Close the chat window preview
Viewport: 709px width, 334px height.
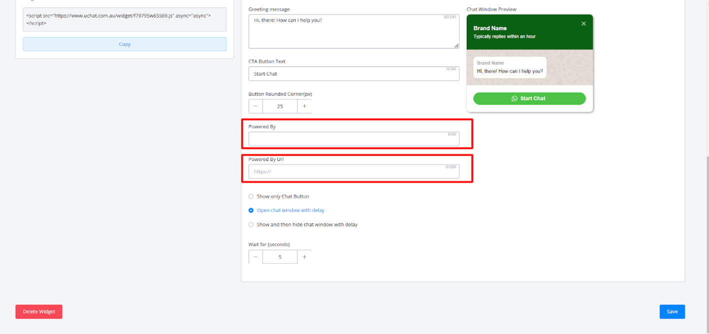click(584, 23)
